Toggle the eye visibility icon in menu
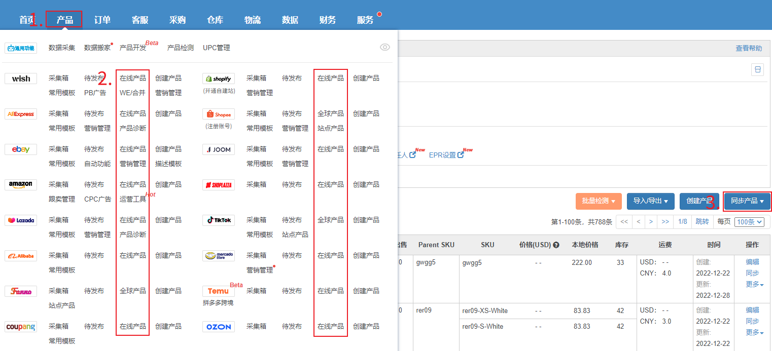The width and height of the screenshot is (772, 351). point(385,47)
